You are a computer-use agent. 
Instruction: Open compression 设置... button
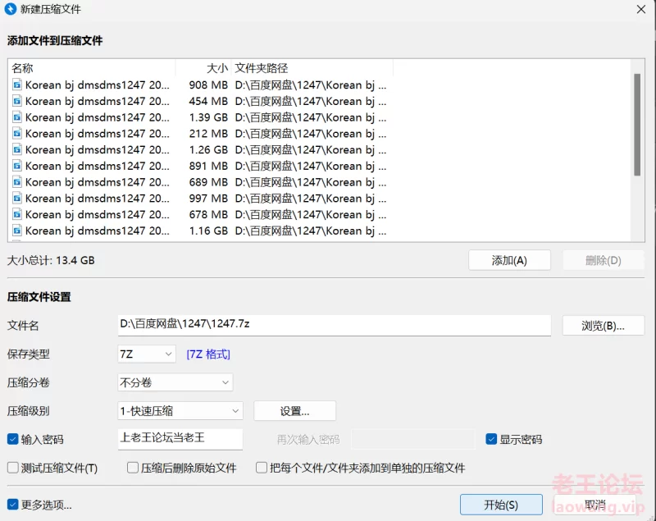[294, 411]
